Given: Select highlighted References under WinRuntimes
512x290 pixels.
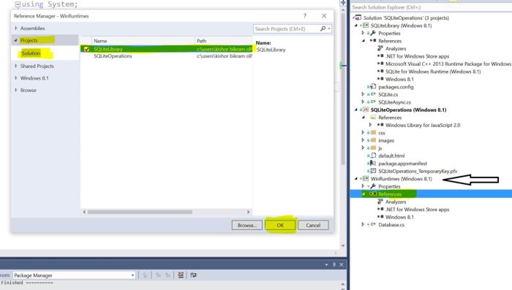Looking at the screenshot, I should click(x=390, y=194).
